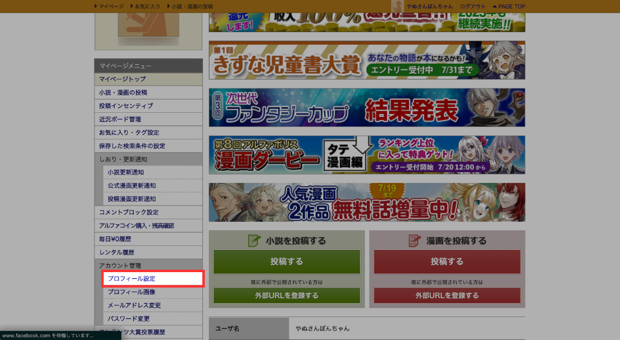Select マイページトップ in sidebar menu
The image size is (620, 340).
[x=148, y=79]
